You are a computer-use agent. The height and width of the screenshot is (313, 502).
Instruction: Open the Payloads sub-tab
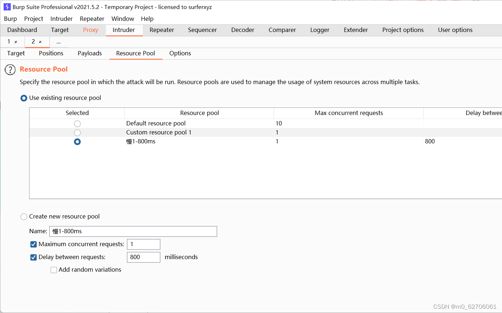90,53
